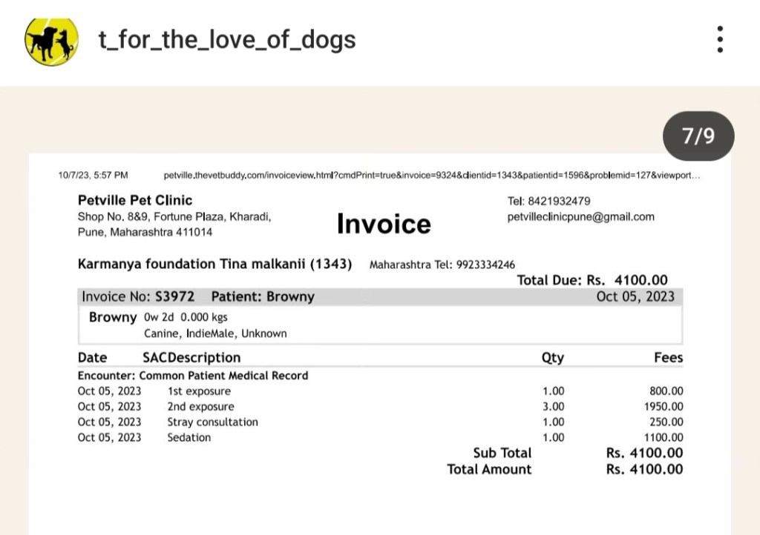This screenshot has width=760, height=535.
Task: Open the t_for_the_love_of_dogs profile username
Action: coord(227,39)
